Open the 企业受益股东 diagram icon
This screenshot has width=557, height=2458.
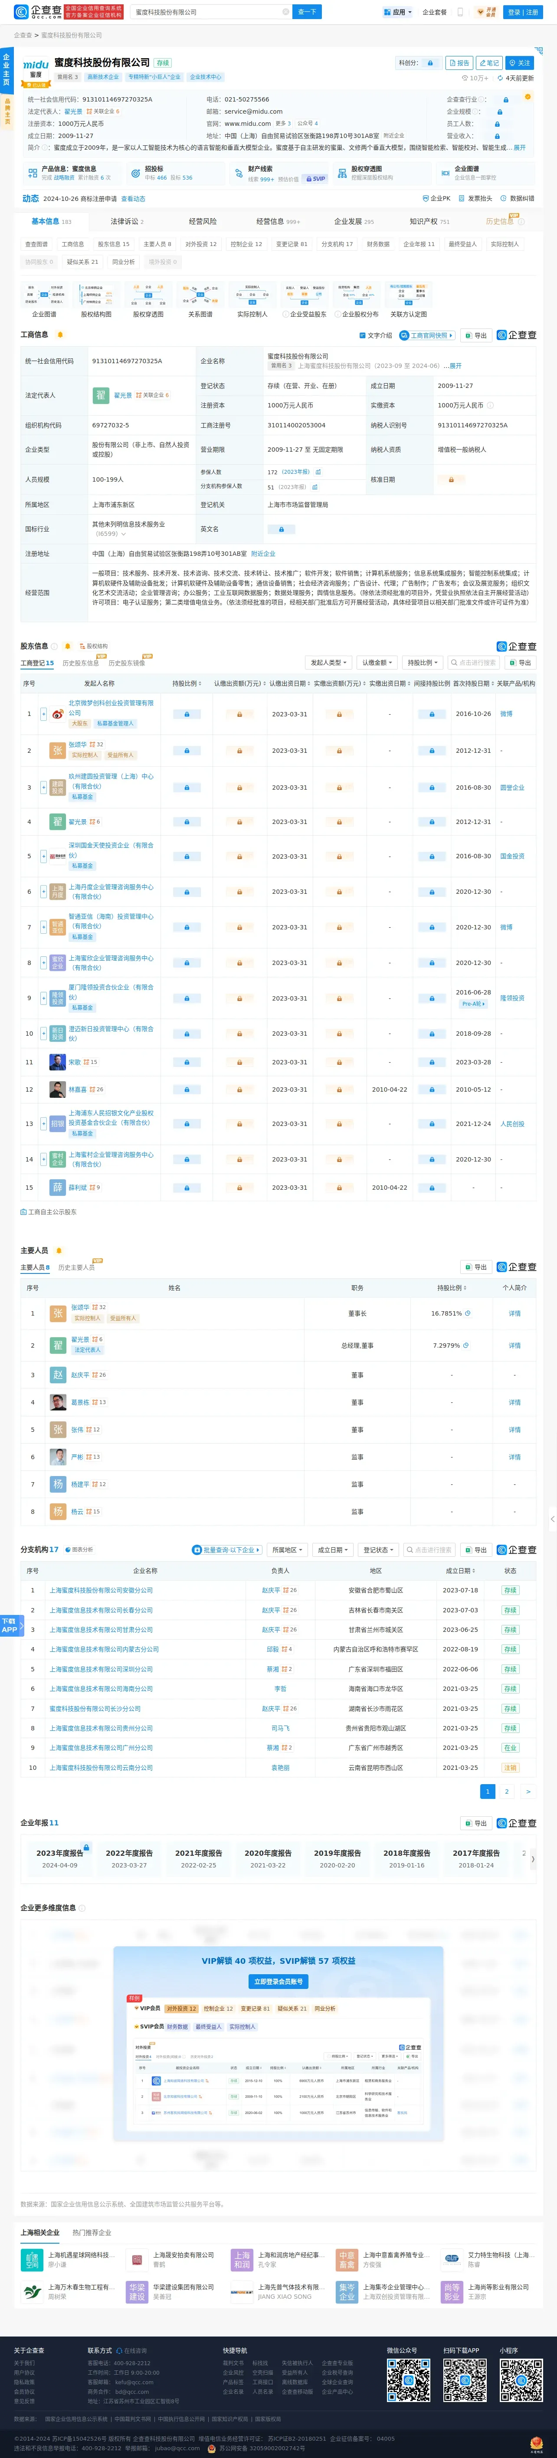pyautogui.click(x=304, y=293)
